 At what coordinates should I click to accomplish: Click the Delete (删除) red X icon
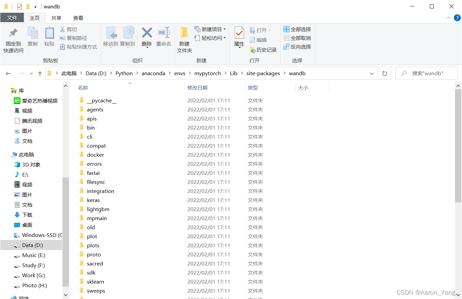coord(147,33)
